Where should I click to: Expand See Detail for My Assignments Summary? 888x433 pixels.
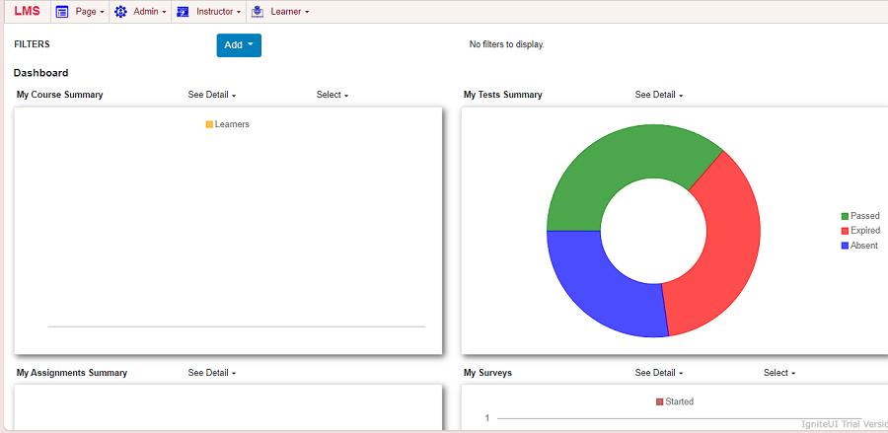pyautogui.click(x=211, y=373)
